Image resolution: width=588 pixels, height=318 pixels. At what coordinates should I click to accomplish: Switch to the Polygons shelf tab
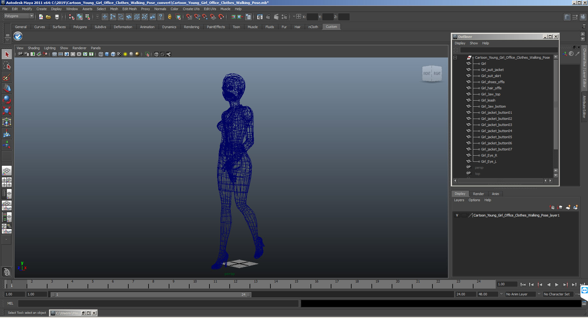pyautogui.click(x=80, y=27)
